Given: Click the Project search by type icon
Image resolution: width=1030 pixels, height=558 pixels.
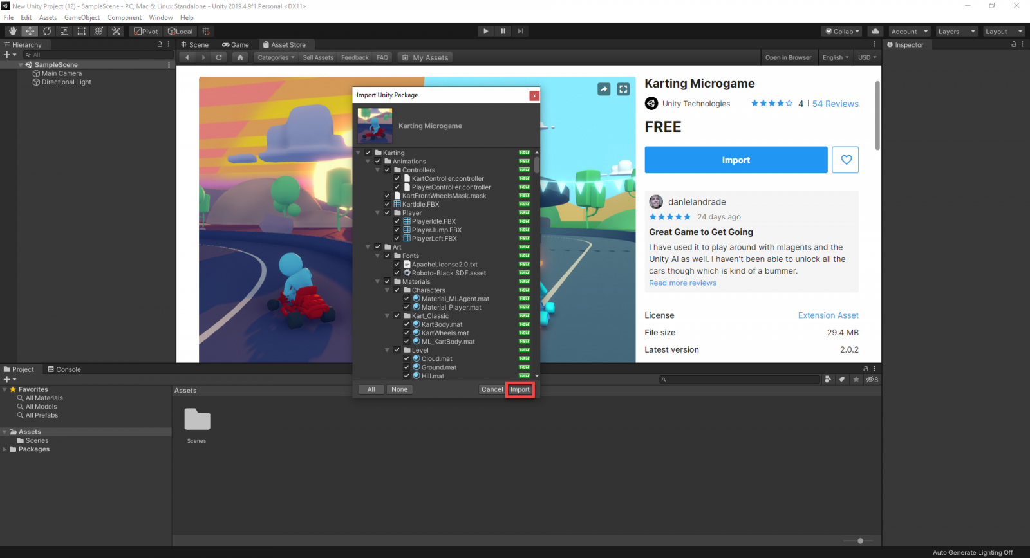Looking at the screenshot, I should (828, 379).
